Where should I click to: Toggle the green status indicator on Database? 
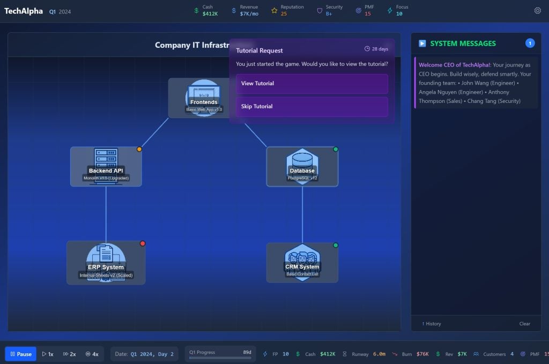pyautogui.click(x=336, y=150)
